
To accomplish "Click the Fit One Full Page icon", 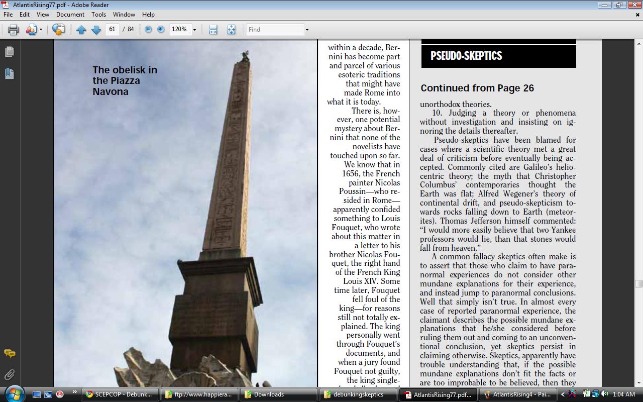I will [231, 30].
